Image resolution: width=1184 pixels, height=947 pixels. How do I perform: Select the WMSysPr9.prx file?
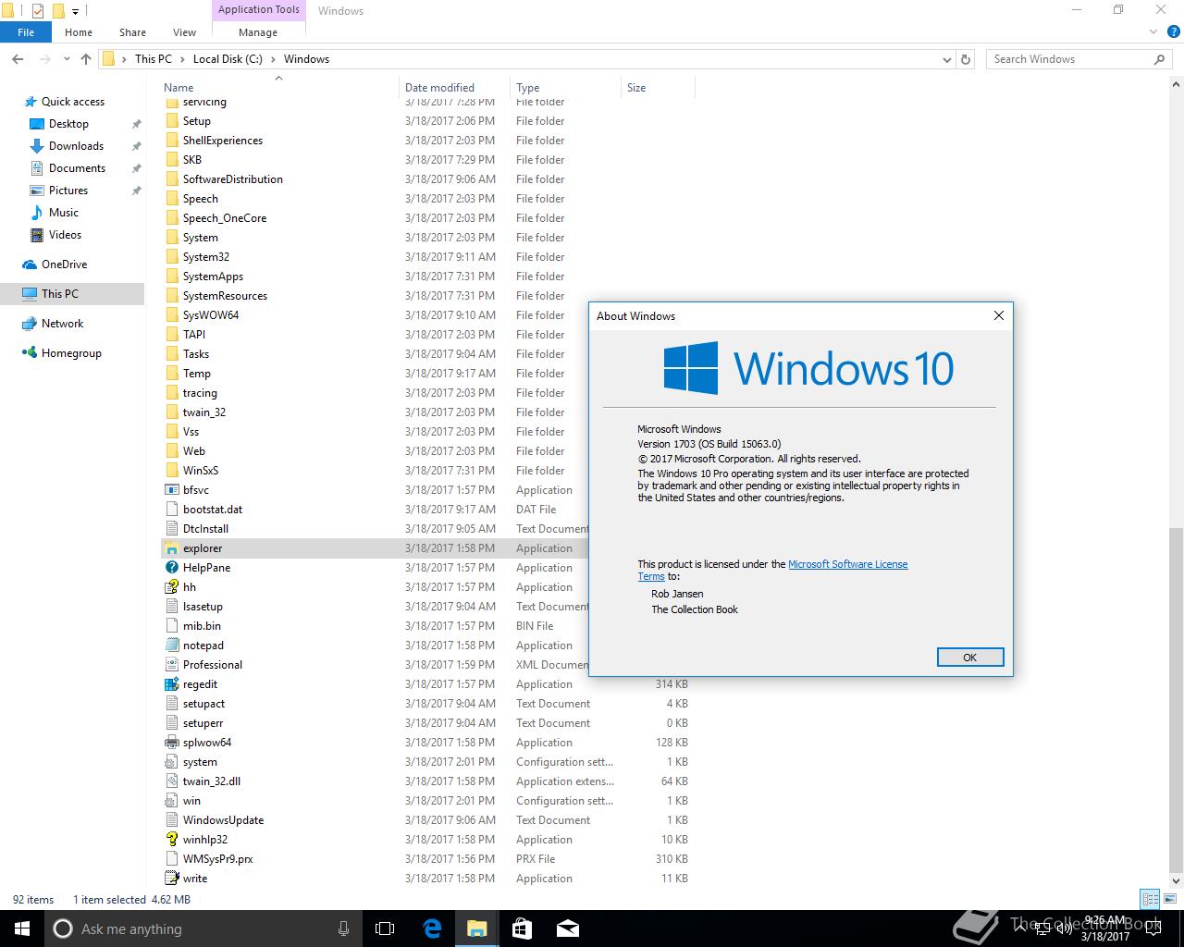coord(425,859)
